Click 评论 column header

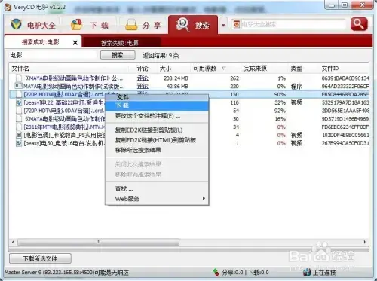coord(143,69)
